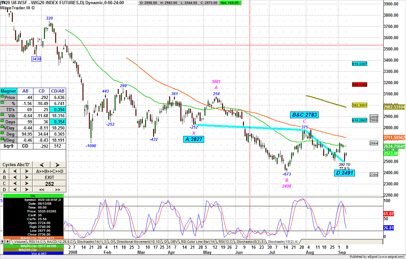Image resolution: width=406 pixels, height=259 pixels.
Task: Select the OBV tab
Action: click(x=174, y=242)
